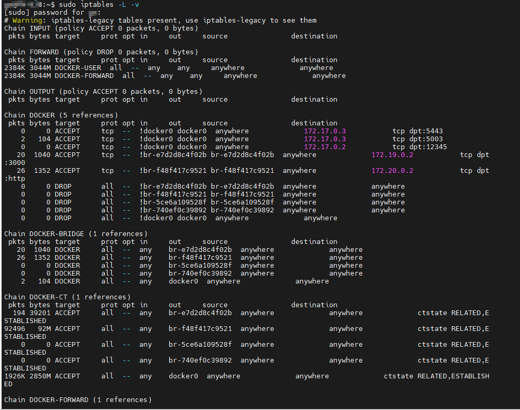
Task: Click the magenta 172.17.0.2 destination address
Action: (325, 147)
